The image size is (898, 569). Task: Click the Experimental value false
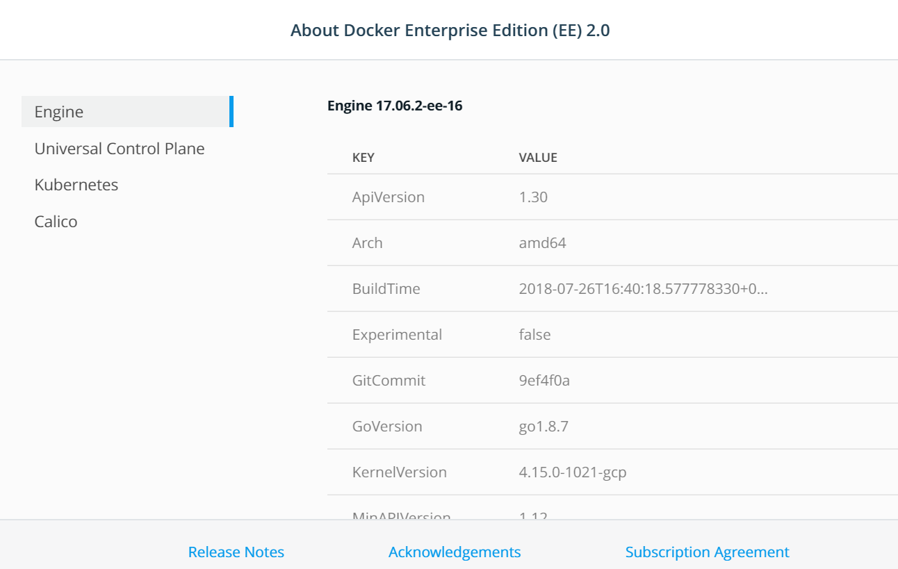pyautogui.click(x=534, y=335)
